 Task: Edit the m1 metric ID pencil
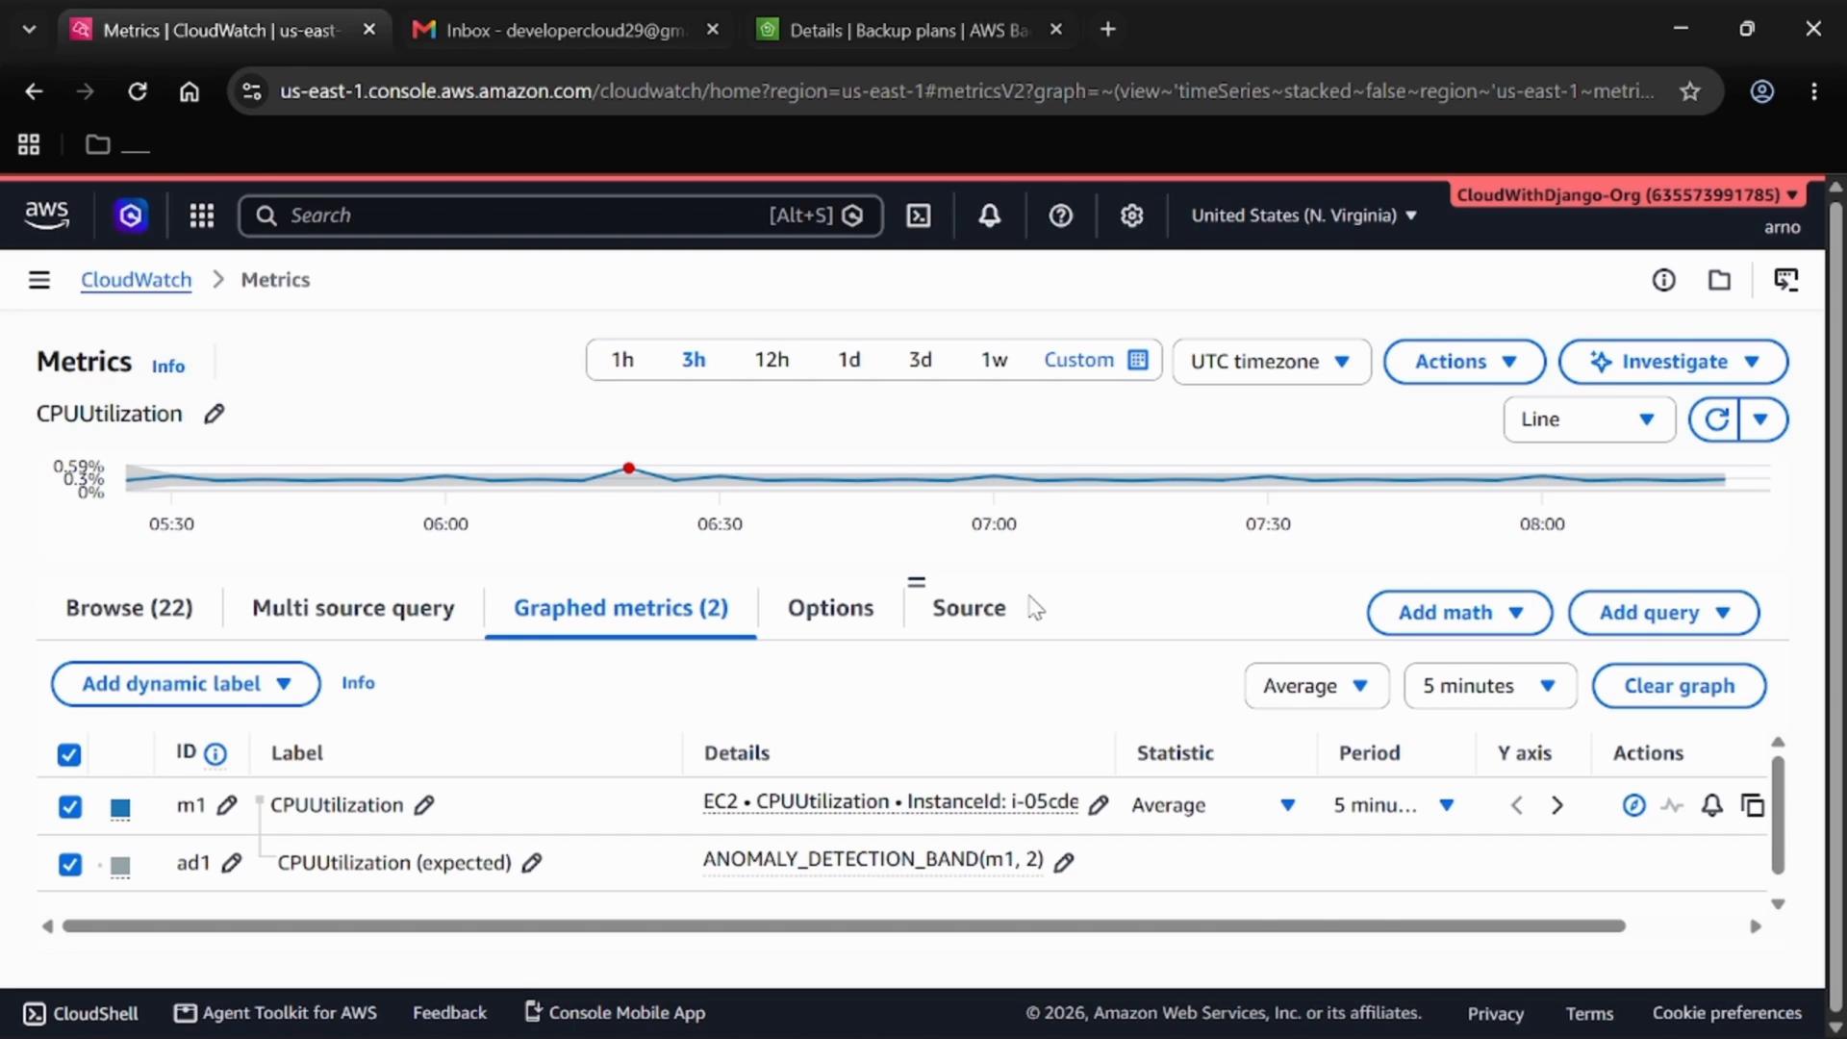[x=227, y=805]
